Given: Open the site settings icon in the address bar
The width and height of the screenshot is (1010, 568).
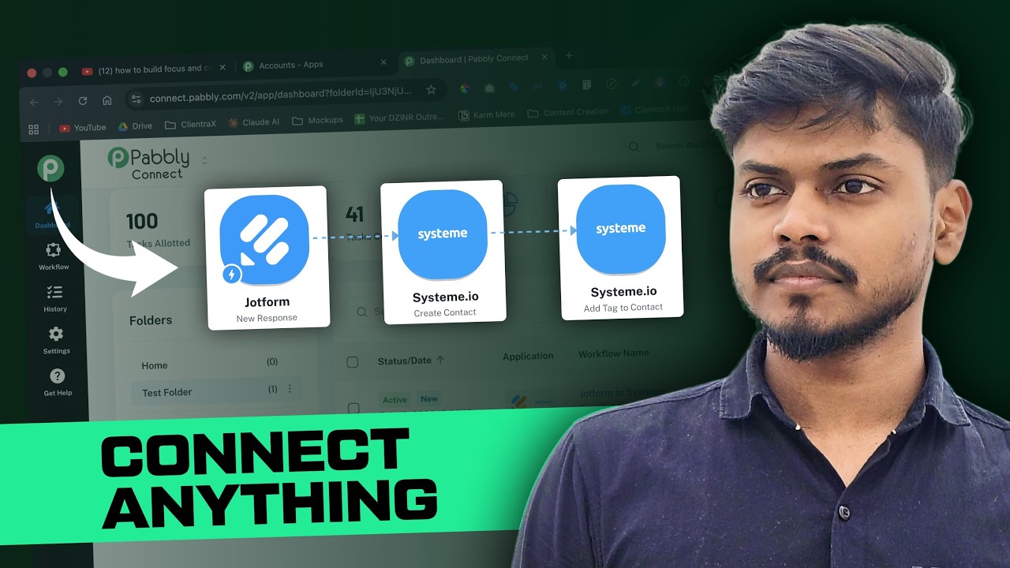Looking at the screenshot, I should coord(136,99).
